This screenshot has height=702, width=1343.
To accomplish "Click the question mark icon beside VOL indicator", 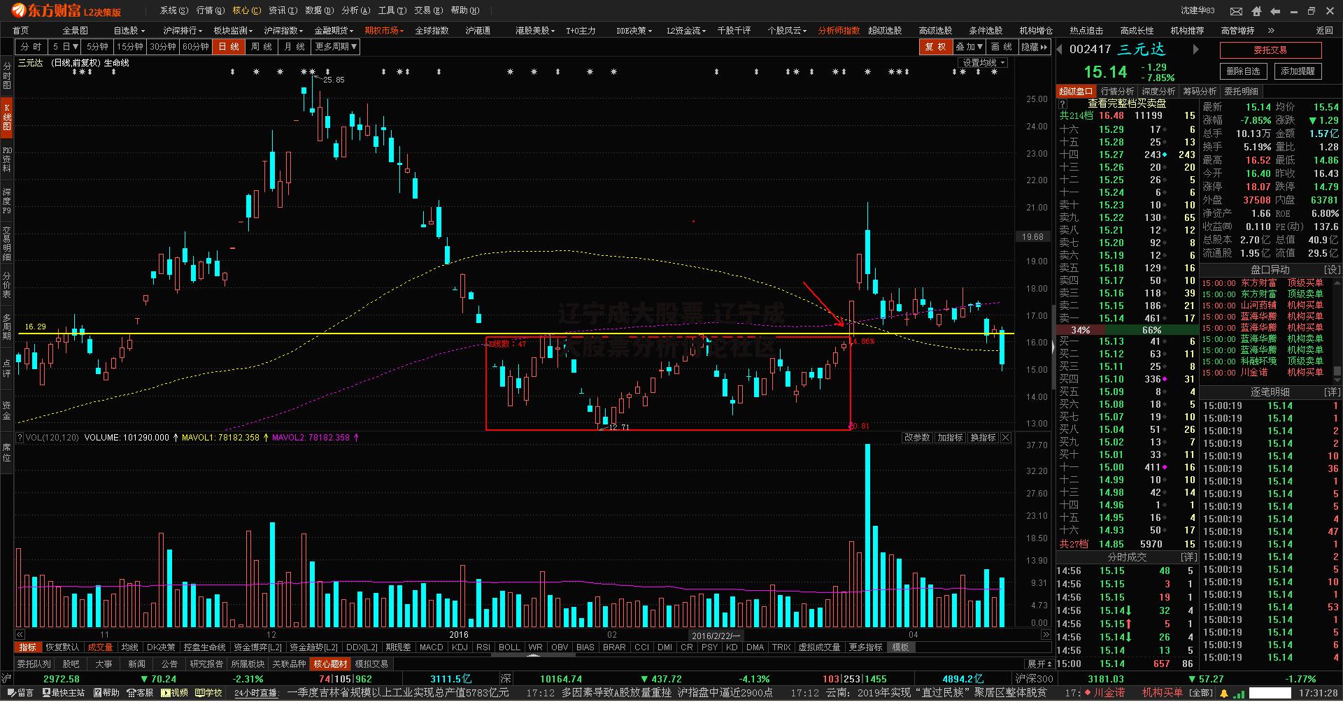I will [x=20, y=438].
